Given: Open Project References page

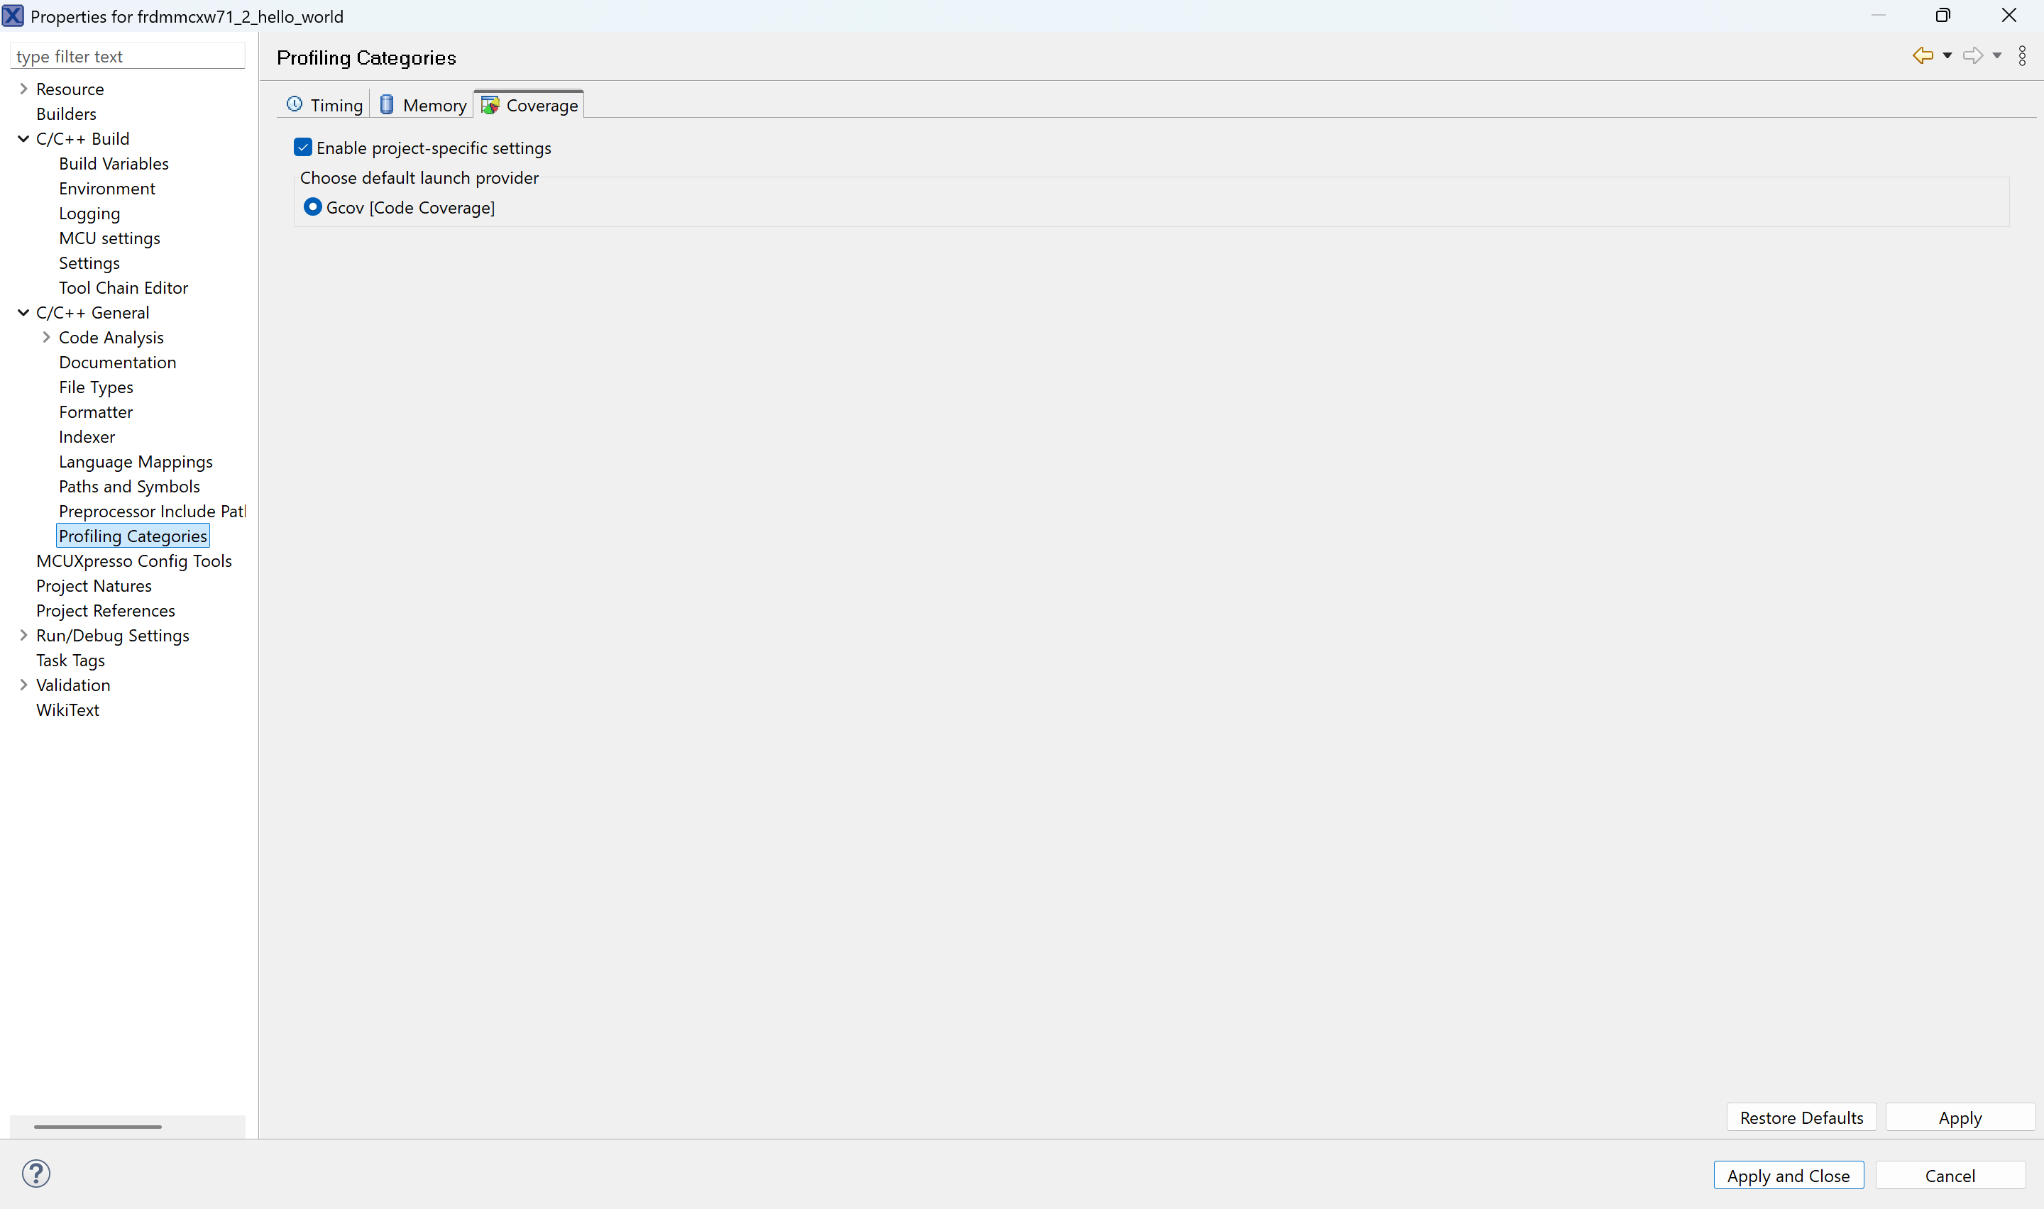Looking at the screenshot, I should (x=105, y=610).
